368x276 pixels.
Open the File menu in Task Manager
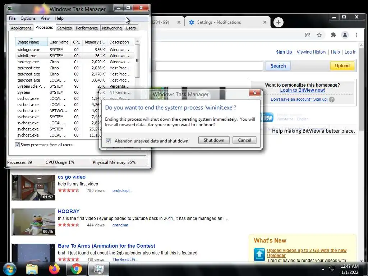12,18
